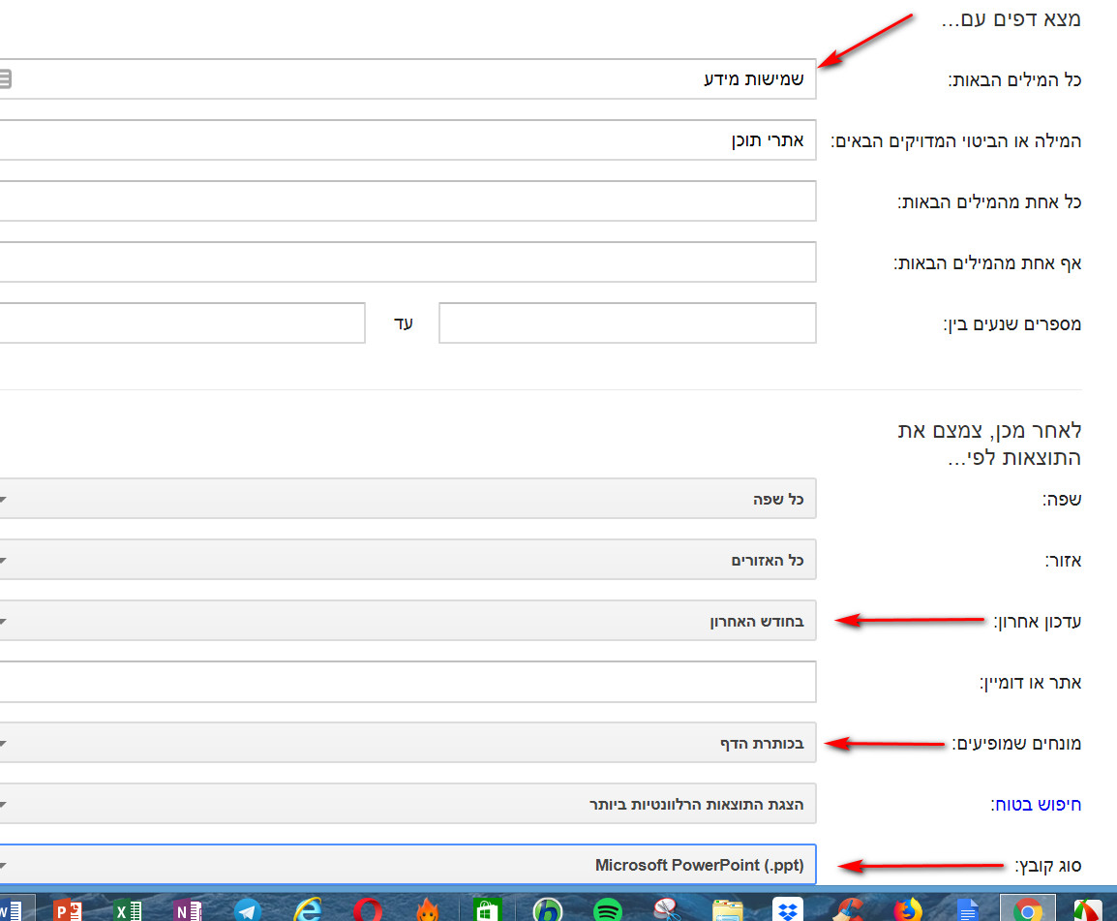
Task: Launch Firefox from the taskbar
Action: 908,909
